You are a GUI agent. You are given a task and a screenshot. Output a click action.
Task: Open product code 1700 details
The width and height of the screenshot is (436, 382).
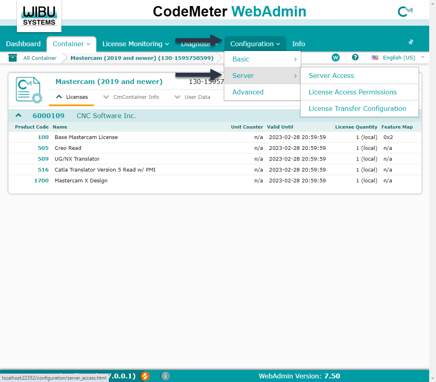click(x=41, y=181)
